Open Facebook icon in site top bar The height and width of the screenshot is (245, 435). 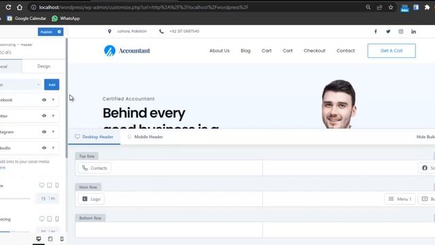click(376, 31)
